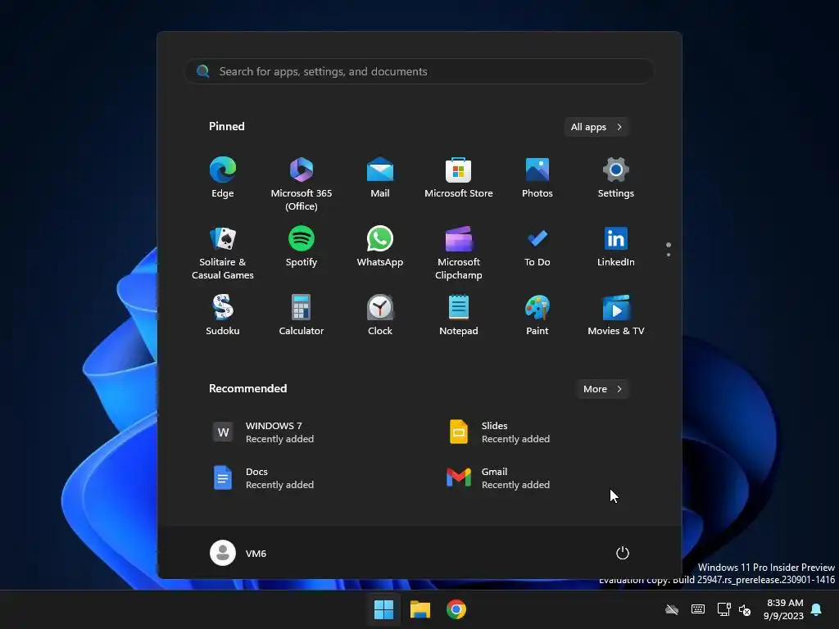Launch Microsoft 365 (Office) app

[302, 184]
